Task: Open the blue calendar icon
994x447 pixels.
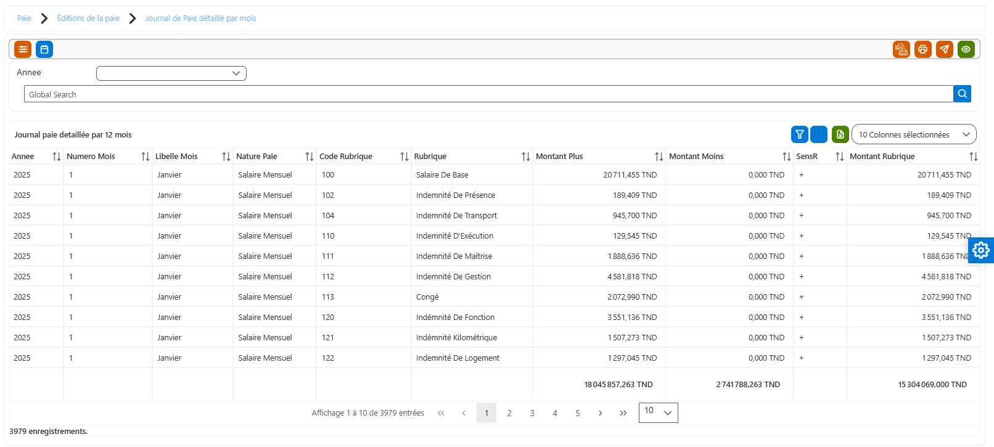Action: (x=44, y=49)
